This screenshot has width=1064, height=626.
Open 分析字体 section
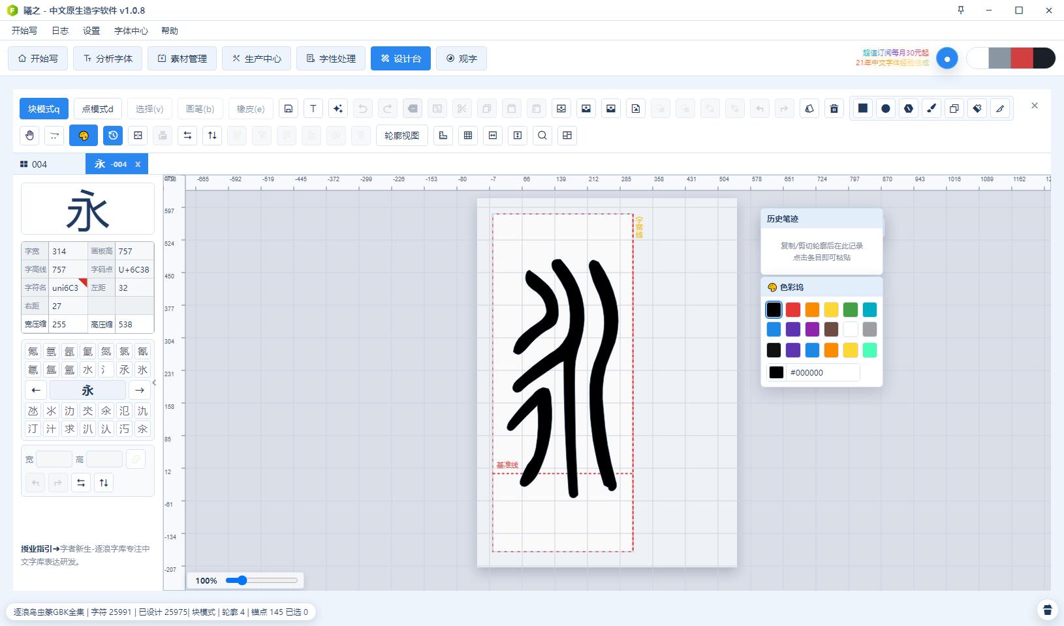[x=108, y=59]
